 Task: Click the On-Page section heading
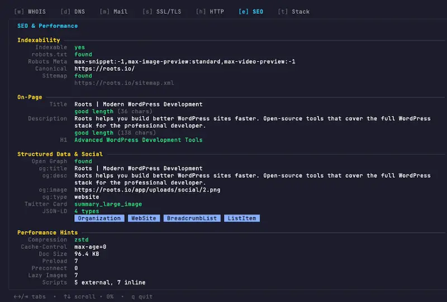[30, 97]
